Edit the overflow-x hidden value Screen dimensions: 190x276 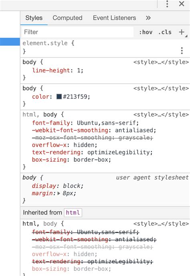84,145
